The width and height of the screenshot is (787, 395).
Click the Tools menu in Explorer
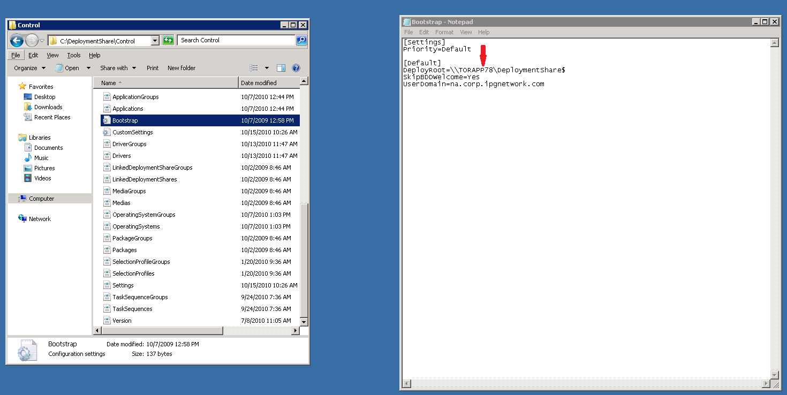74,55
